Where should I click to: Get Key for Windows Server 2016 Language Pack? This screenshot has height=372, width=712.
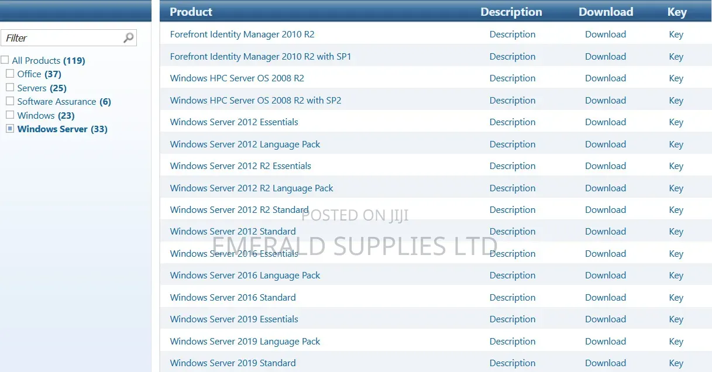tap(676, 275)
